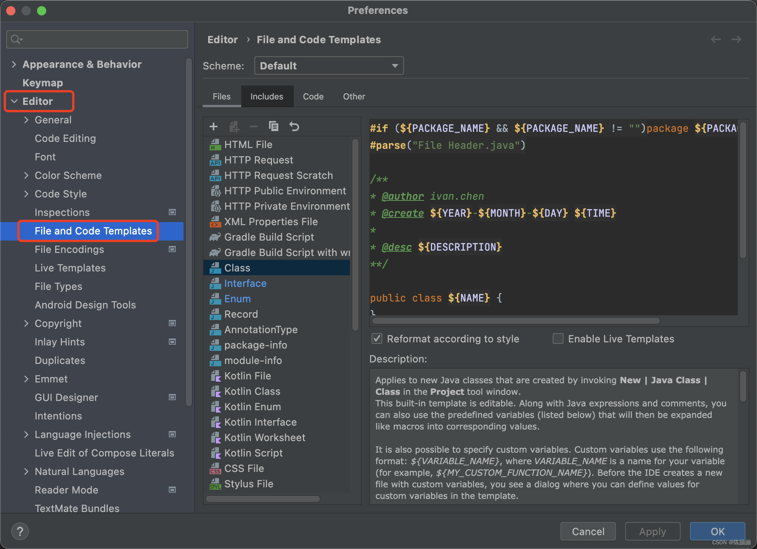Image resolution: width=757 pixels, height=549 pixels.
Task: Click the CSS File template icon
Action: [215, 468]
